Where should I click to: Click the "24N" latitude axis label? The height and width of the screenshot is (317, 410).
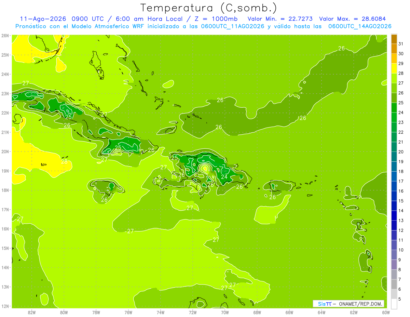click(x=5, y=74)
